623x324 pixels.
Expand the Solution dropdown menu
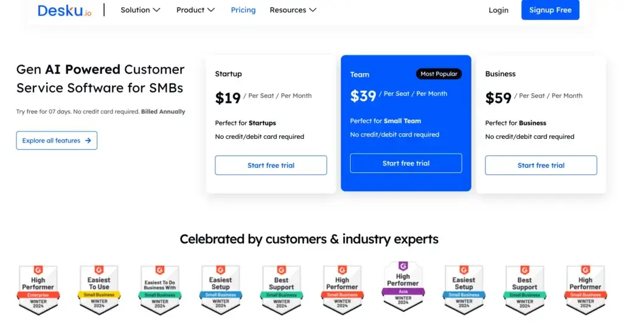click(x=141, y=10)
